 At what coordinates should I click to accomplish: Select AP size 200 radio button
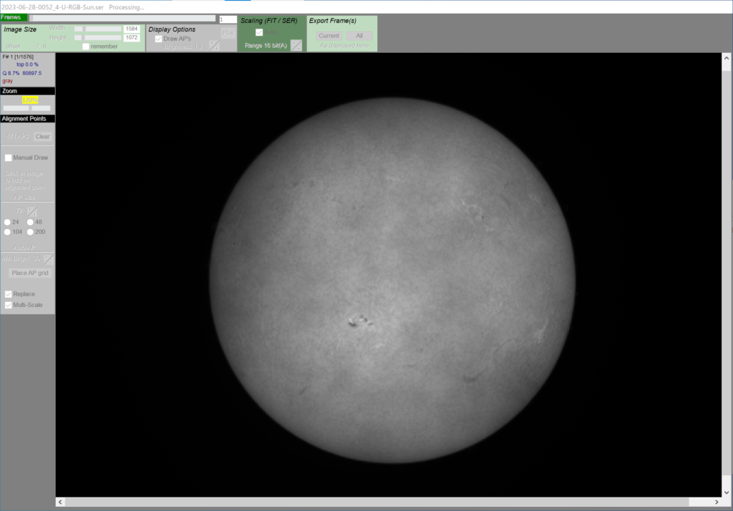coord(30,232)
